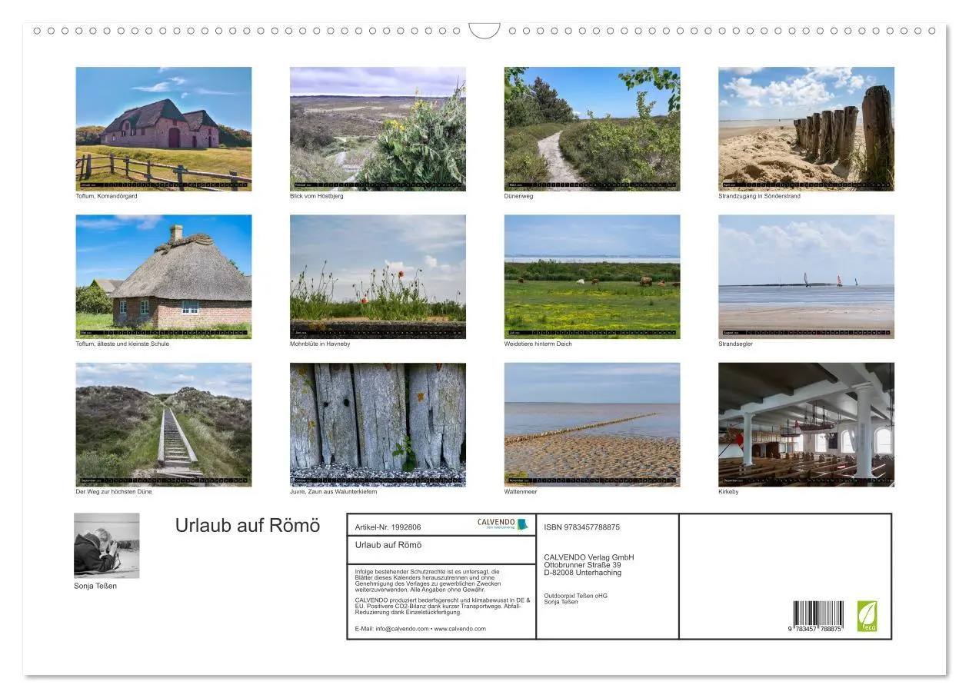Click the Juvre whalebone fence photo
The image size is (969, 698).
378,424
